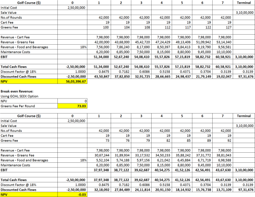This screenshot has width=255, height=197.
Task: Select Food and Beverages cell 5,97,156
Action: pos(141,160)
